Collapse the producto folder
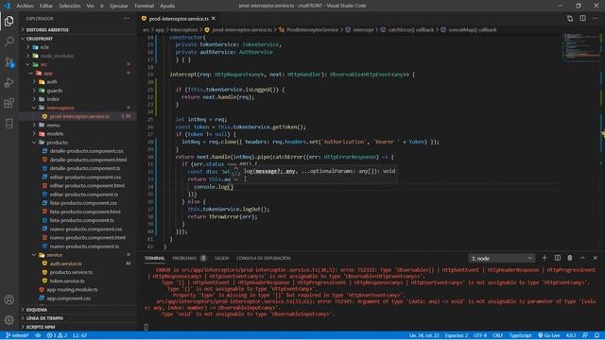Screen dimensions: 605x340 [x=57, y=143]
